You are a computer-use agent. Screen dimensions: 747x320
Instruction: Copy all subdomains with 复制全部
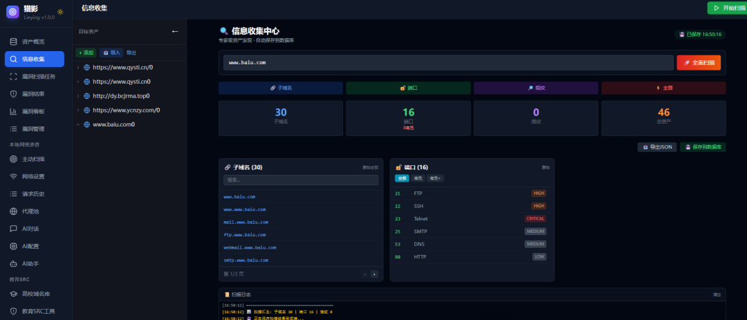(x=370, y=168)
